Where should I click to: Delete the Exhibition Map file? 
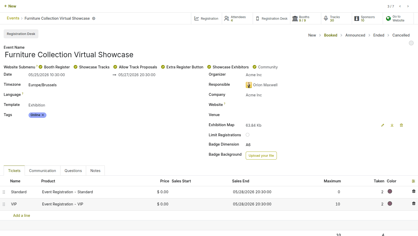[x=401, y=125]
